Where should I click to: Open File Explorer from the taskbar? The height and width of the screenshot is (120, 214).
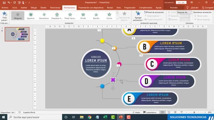coord(82,117)
